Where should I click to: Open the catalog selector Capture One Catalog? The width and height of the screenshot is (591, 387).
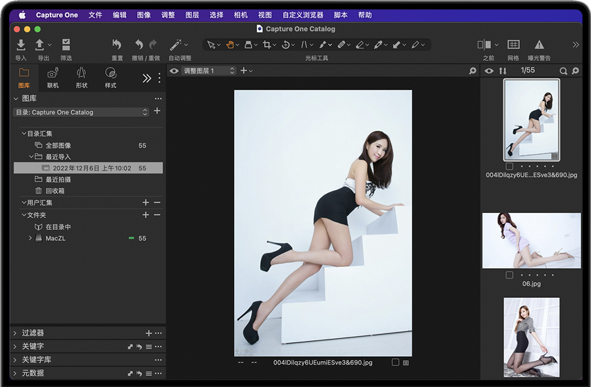(81, 113)
